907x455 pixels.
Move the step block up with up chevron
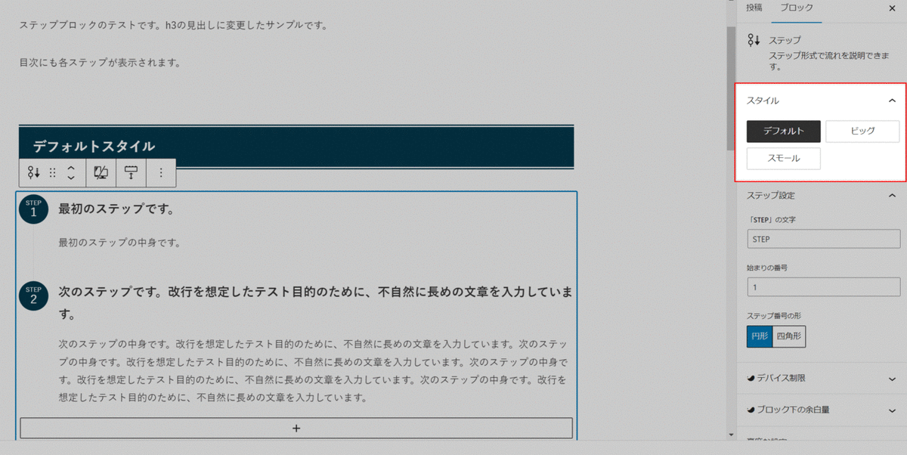point(71,167)
